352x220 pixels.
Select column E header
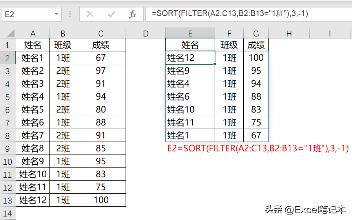pyautogui.click(x=190, y=33)
